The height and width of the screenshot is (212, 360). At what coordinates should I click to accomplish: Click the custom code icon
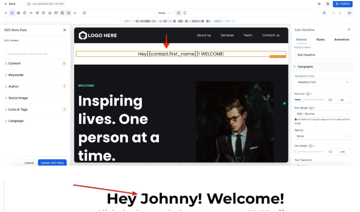pyautogui.click(x=31, y=13)
